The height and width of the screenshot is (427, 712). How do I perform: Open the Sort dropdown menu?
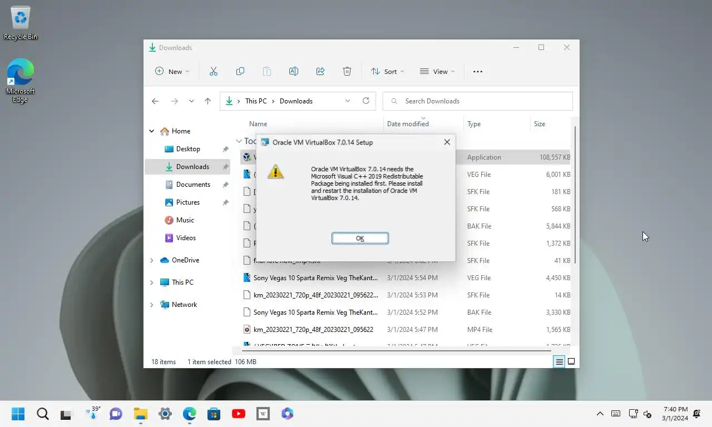[x=388, y=71]
